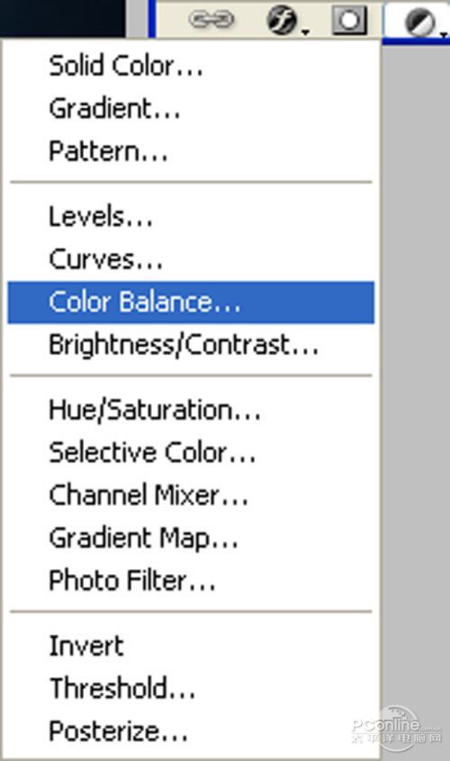The width and height of the screenshot is (450, 761).
Task: Add a layer mask with mask icon
Action: point(349,20)
